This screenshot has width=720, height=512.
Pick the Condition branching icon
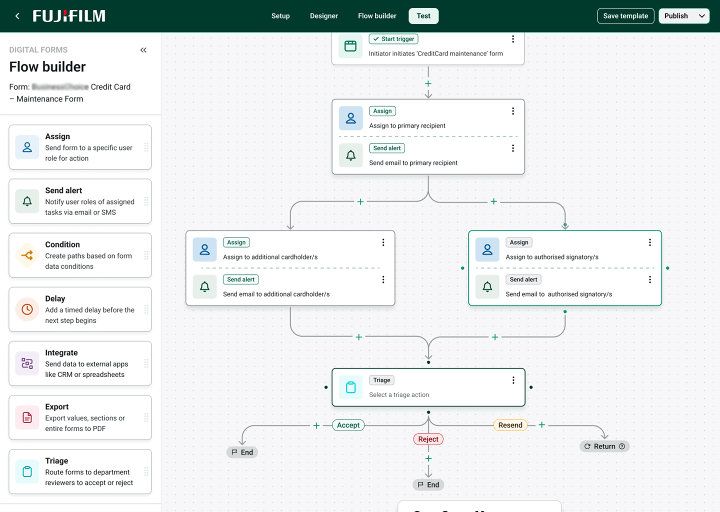[x=27, y=255]
